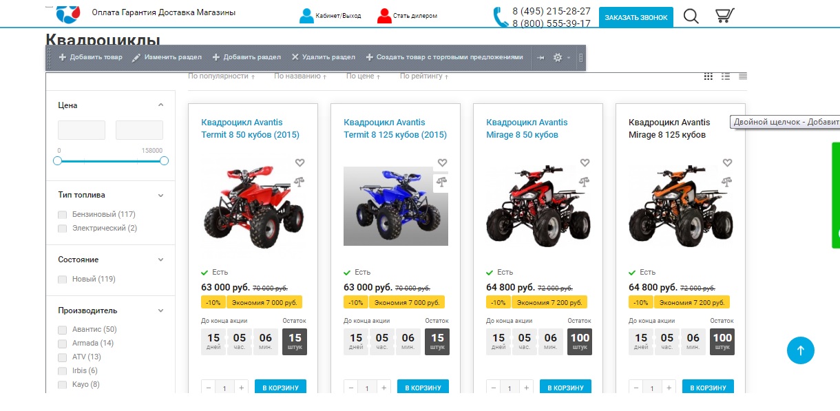Click the maximum price slider handle

pos(164,160)
